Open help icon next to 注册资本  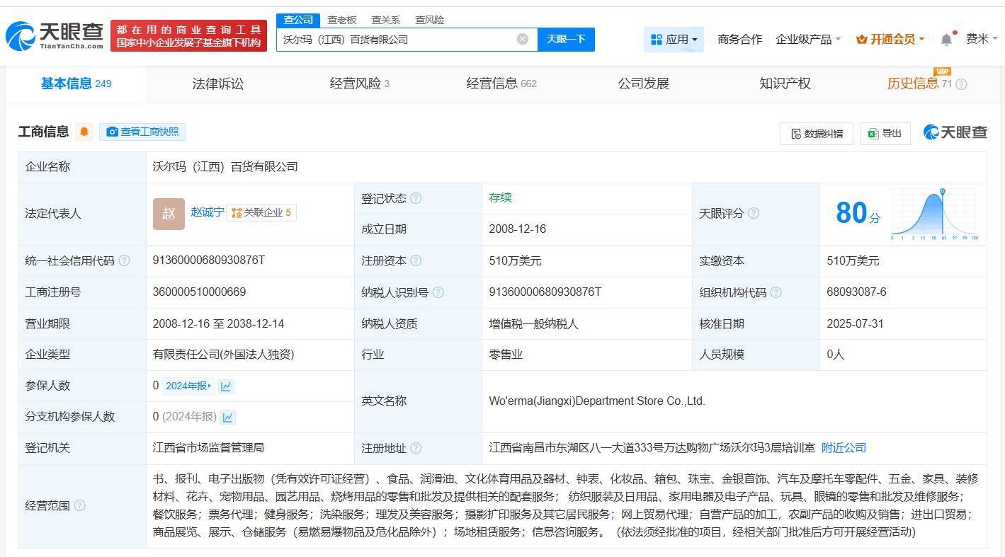[x=416, y=260]
